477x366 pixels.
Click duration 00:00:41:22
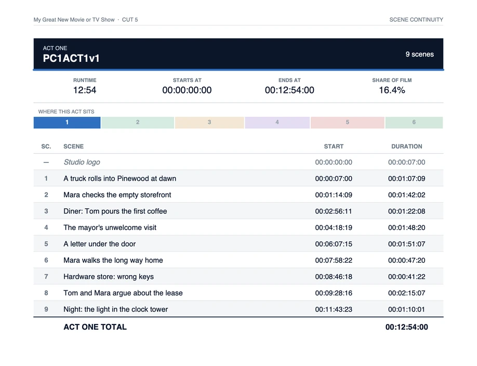pos(407,277)
